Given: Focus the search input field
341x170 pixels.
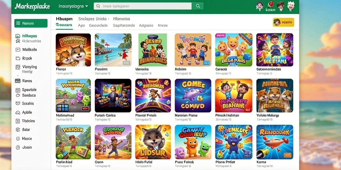Looking at the screenshot, I should [143, 6].
